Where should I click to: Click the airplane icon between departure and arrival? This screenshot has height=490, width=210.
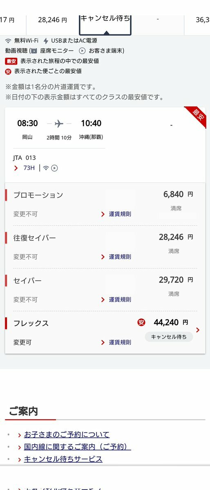59,123
